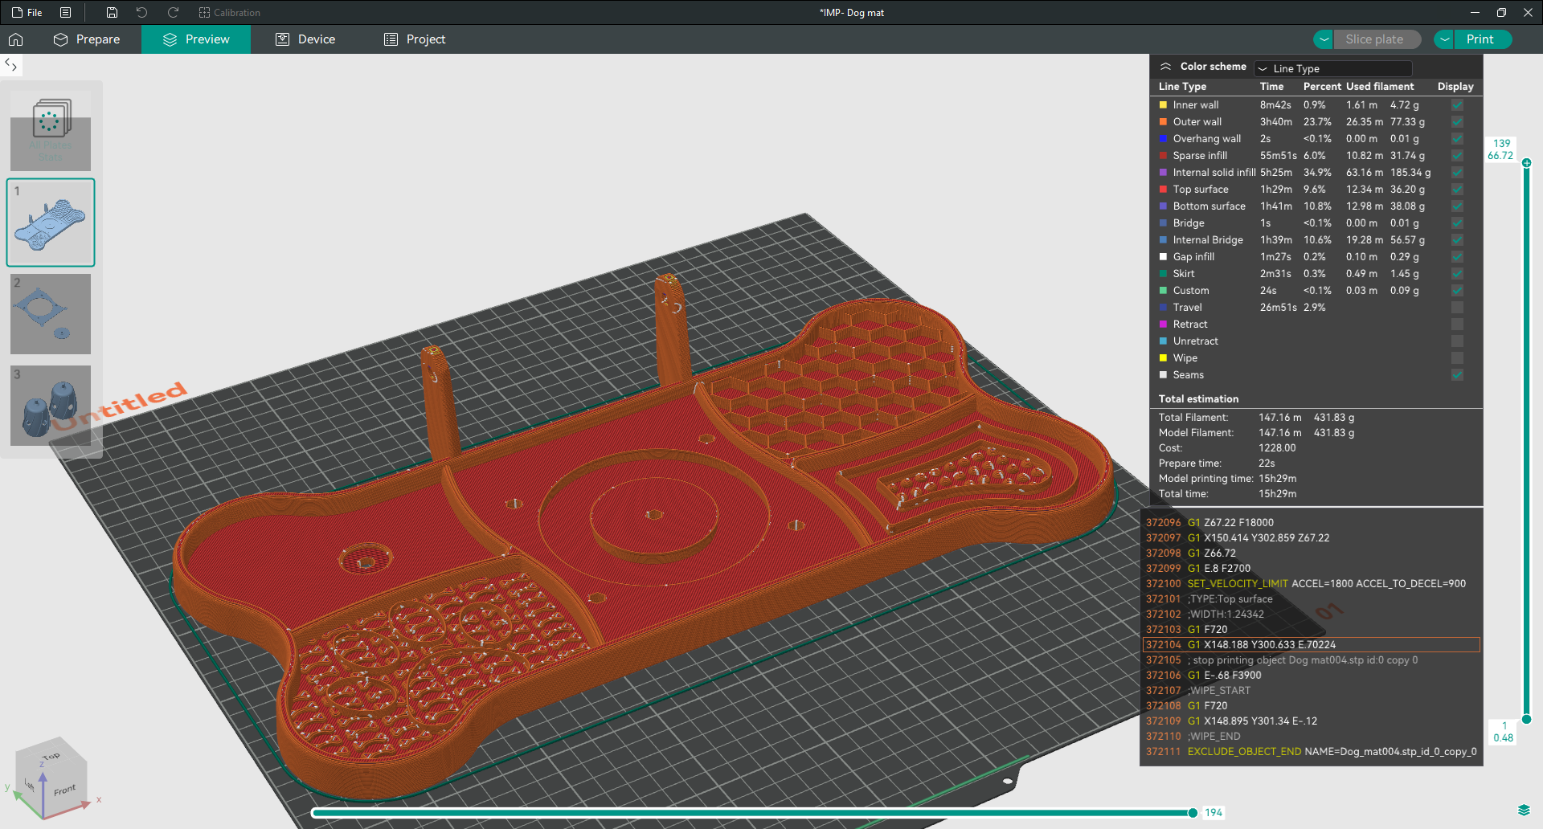Collapse the plate sidebar panel arrow
The image size is (1543, 829).
click(11, 65)
